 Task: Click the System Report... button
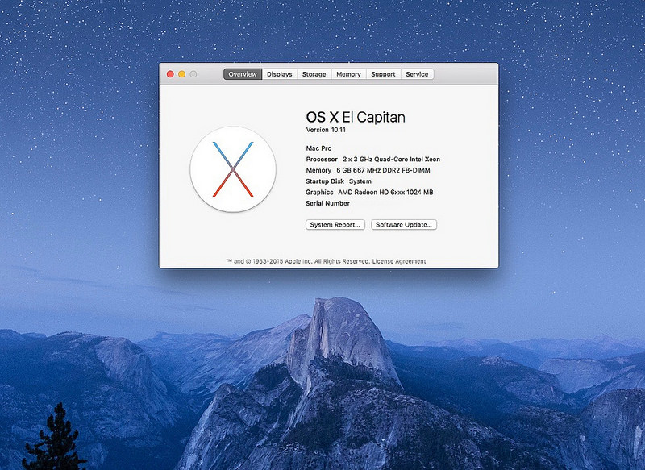click(x=335, y=224)
